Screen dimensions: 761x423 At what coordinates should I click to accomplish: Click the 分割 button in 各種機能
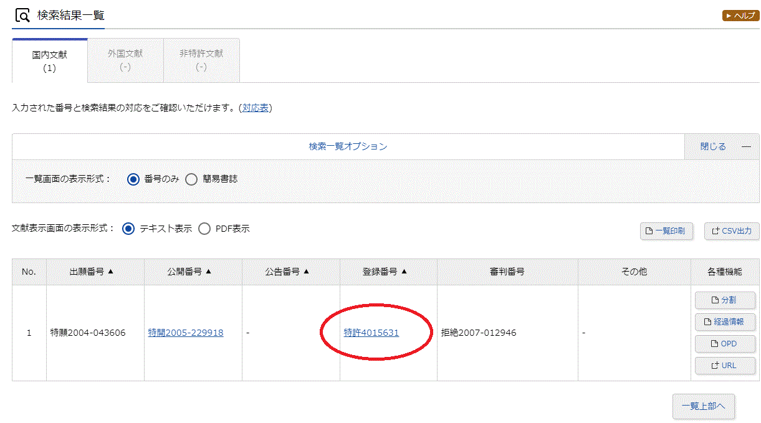point(725,300)
